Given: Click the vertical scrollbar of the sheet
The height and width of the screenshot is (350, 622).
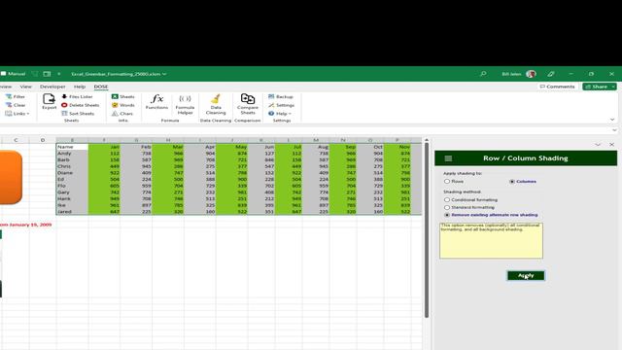Looking at the screenshot, I should tap(427, 230).
